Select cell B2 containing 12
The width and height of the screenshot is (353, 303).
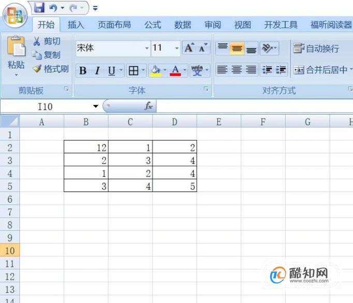point(86,147)
